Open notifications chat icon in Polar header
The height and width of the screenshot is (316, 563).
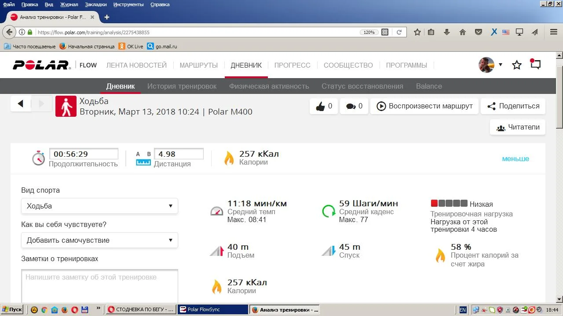coord(535,65)
